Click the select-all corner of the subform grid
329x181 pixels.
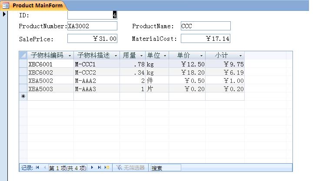pos(23,56)
